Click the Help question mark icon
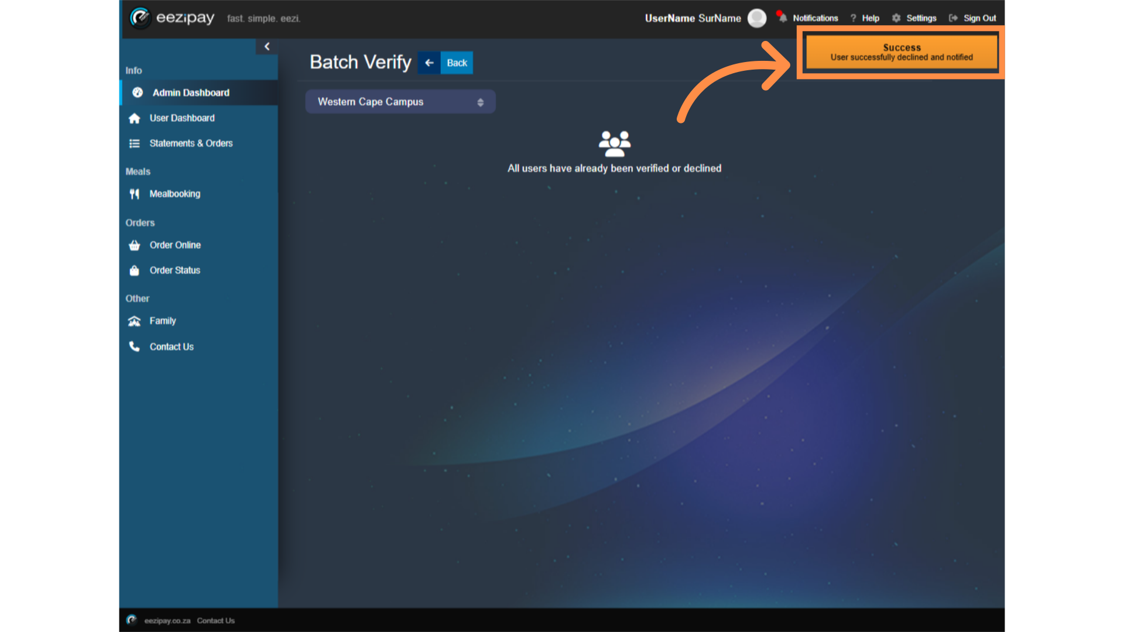 853,18
